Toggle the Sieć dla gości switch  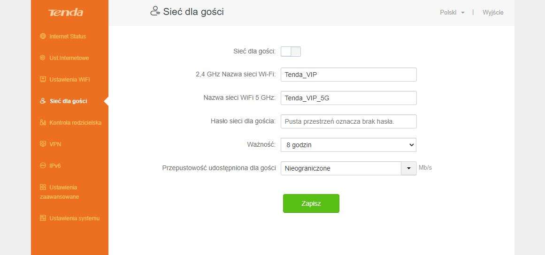pyautogui.click(x=291, y=52)
